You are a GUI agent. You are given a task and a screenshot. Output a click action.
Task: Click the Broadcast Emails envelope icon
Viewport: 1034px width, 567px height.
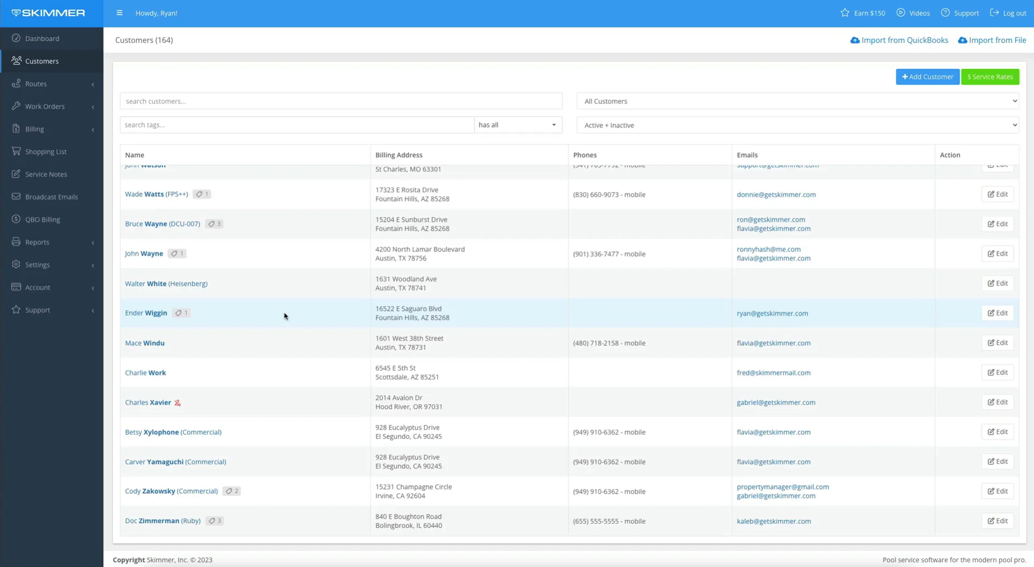pos(16,196)
